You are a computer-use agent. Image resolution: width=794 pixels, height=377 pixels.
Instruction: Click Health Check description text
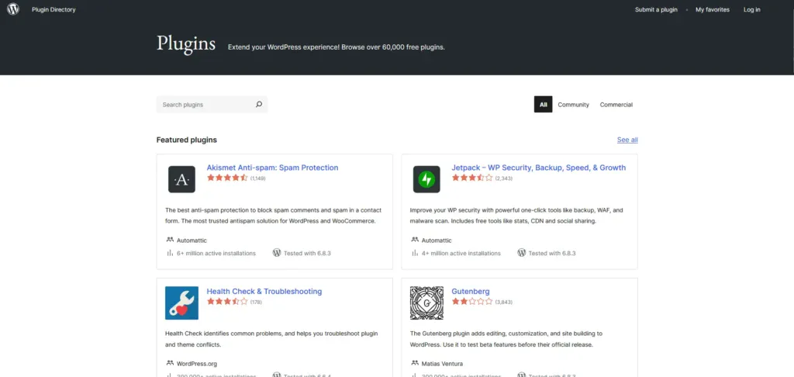point(271,339)
